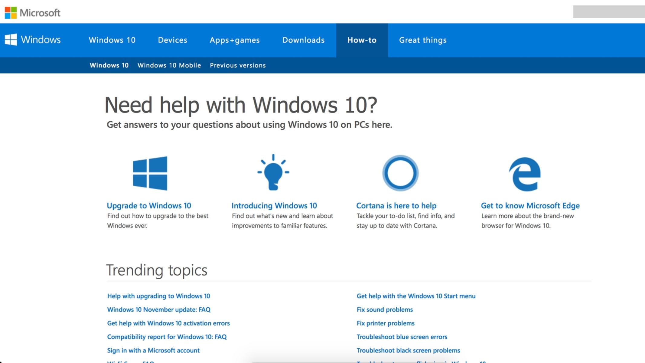The image size is (645, 363).
Task: Click the Cortana circle icon
Action: point(400,173)
